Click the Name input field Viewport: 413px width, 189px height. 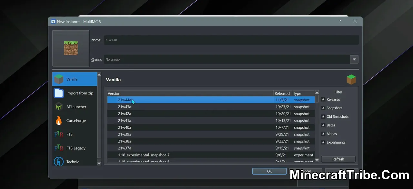click(231, 40)
